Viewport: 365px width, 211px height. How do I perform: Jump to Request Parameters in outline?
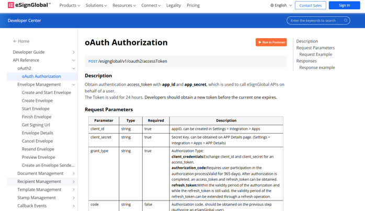pyautogui.click(x=315, y=48)
